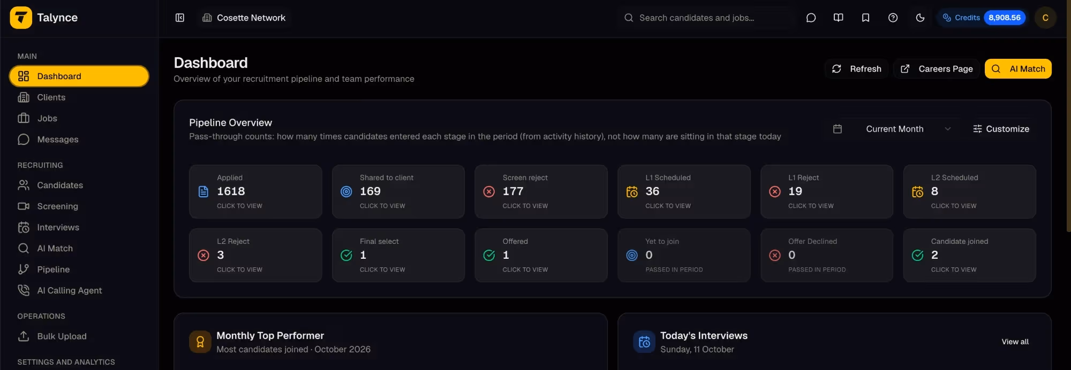Open the Final select 1 card
1071x370 pixels.
(398, 255)
